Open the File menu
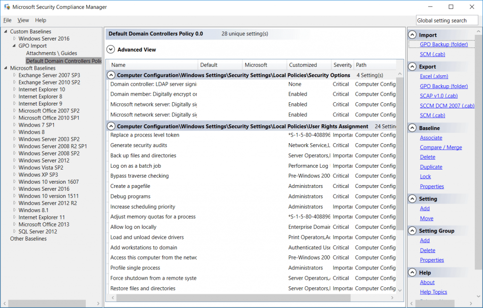Viewport: 483px width, 308px height. point(7,20)
